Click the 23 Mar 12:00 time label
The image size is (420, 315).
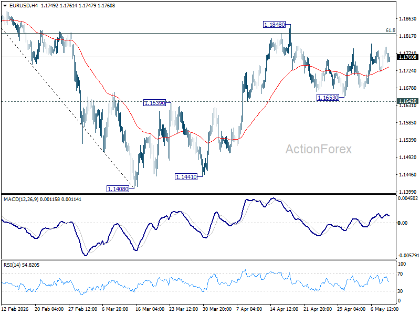point(184,309)
